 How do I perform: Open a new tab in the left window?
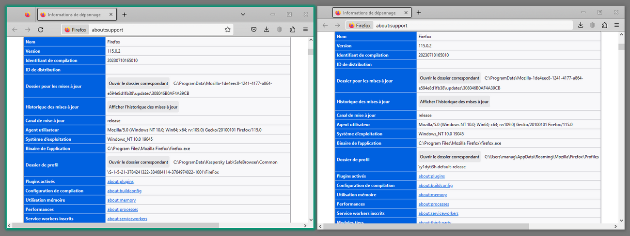click(x=125, y=15)
